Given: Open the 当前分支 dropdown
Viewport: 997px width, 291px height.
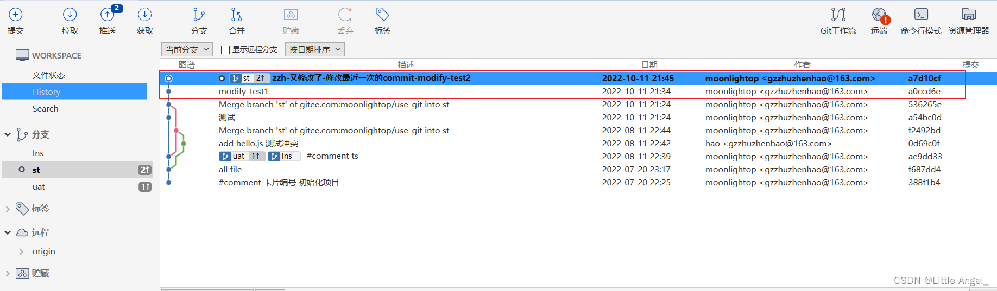Looking at the screenshot, I should [x=187, y=50].
